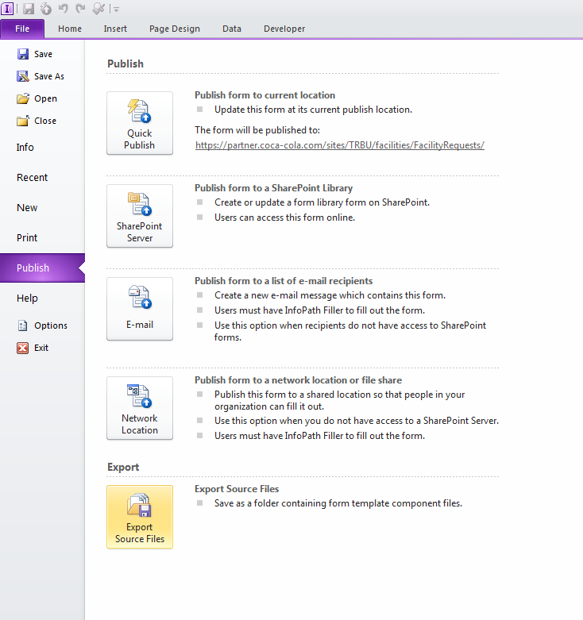The width and height of the screenshot is (583, 620).
Task: Switch to the Home ribbon tab
Action: pyautogui.click(x=70, y=29)
